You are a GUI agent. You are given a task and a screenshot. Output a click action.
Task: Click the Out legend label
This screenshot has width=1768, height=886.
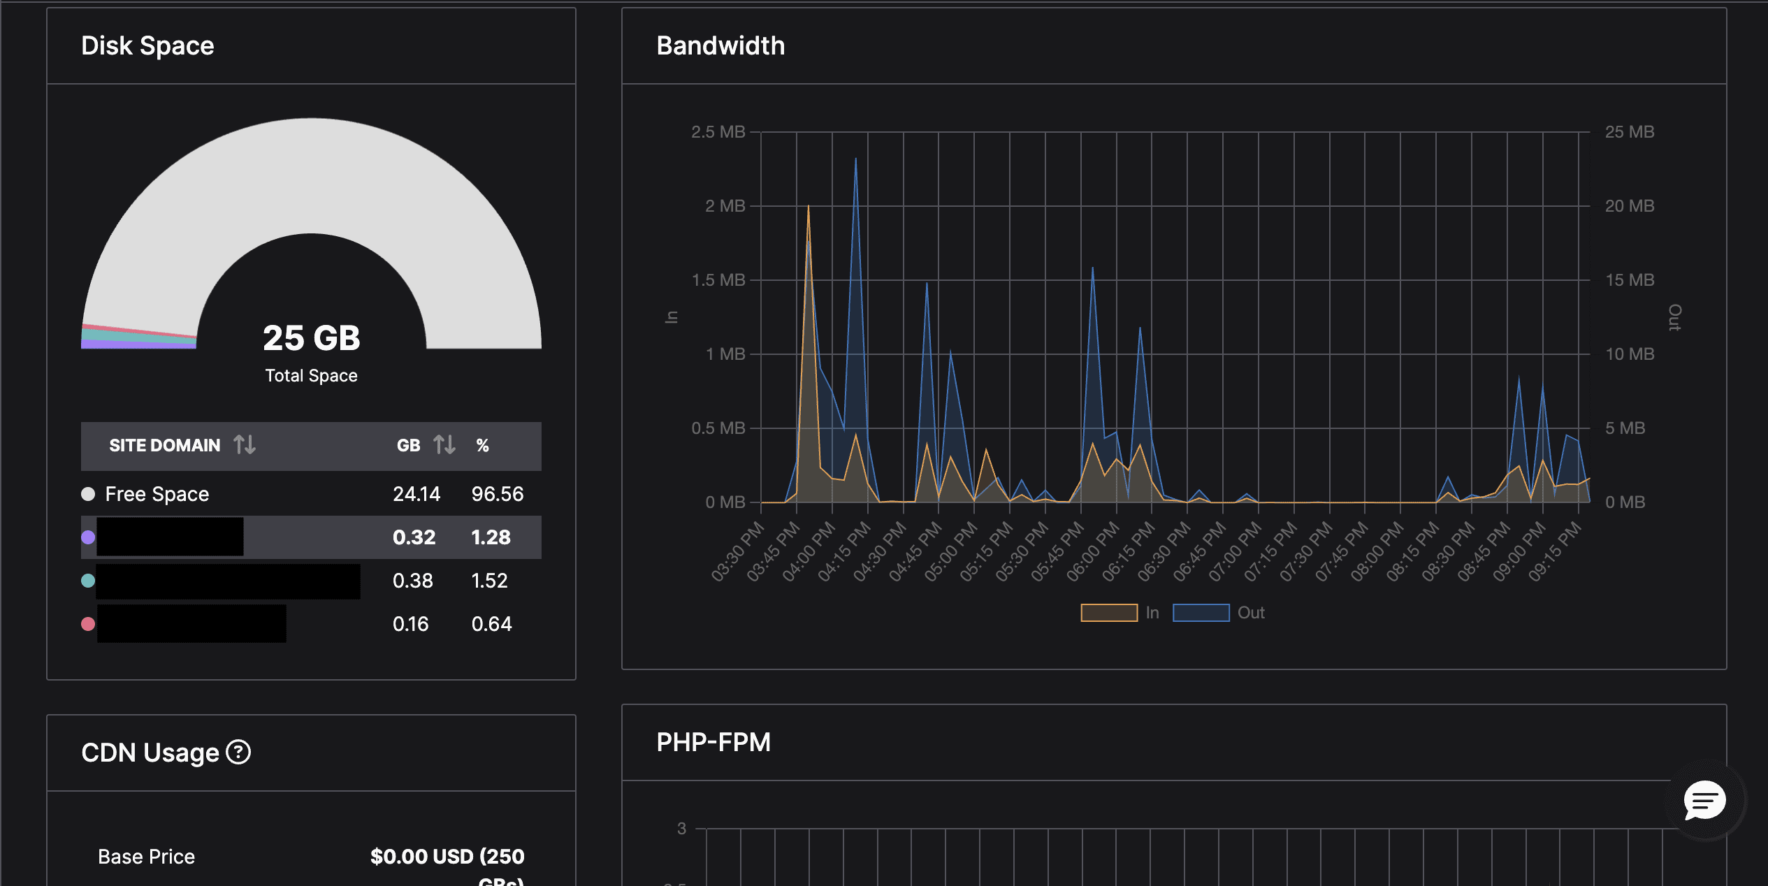tap(1251, 613)
